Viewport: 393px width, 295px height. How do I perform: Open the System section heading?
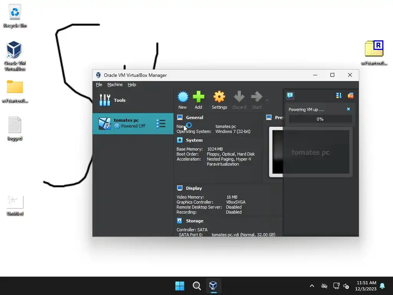point(194,140)
